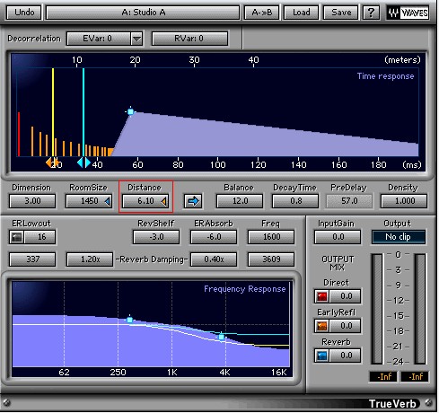Image resolution: width=439 pixels, height=413 pixels.
Task: Toggle the ERLowcut enable button
Action: tap(17, 237)
